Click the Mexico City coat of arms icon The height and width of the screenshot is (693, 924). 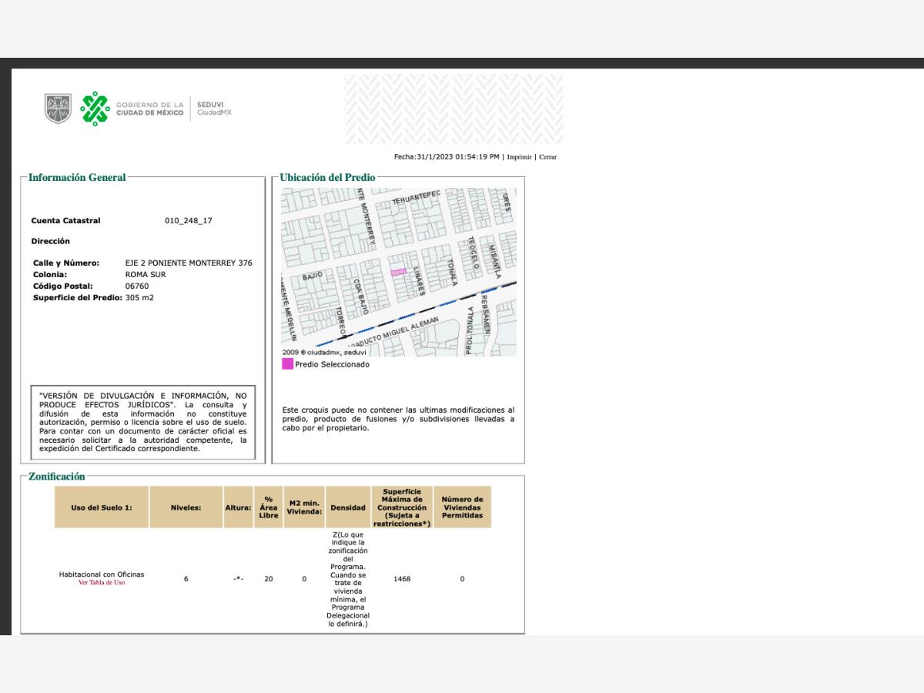pyautogui.click(x=58, y=109)
